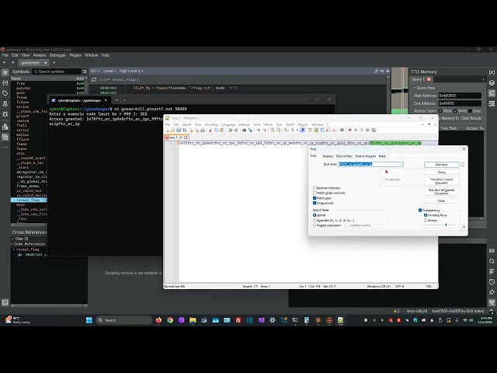The height and width of the screenshot is (373, 497).
Task: Open the Symbols panel hamburger menu
Action: [85, 71]
